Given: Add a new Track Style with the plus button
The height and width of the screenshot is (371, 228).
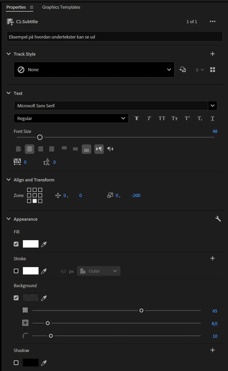Looking at the screenshot, I should tap(213, 54).
